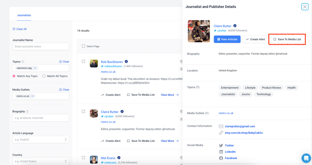Check the Select Page checkbox

83,46
